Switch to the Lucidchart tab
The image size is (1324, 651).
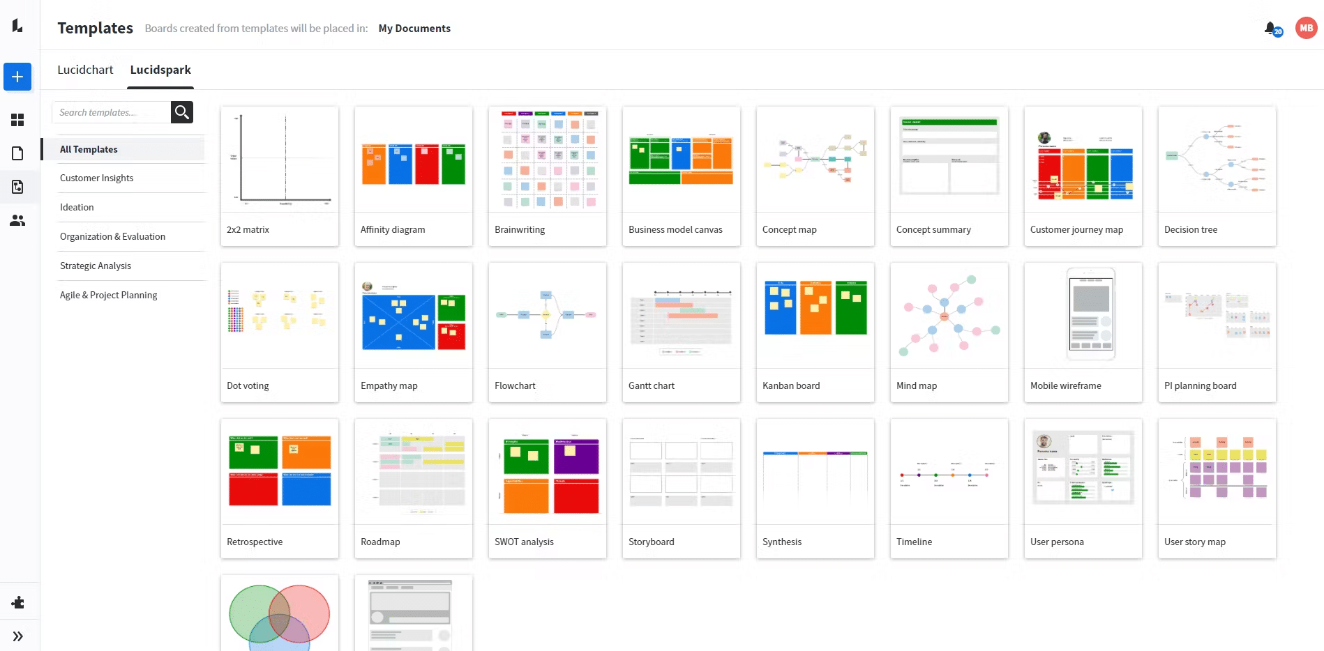coord(85,70)
